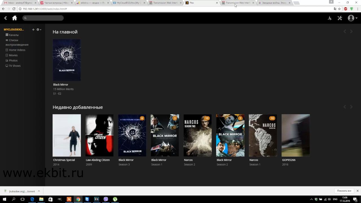Open the Black Mirror Season 2 poster
361x203 pixels.
click(x=230, y=135)
